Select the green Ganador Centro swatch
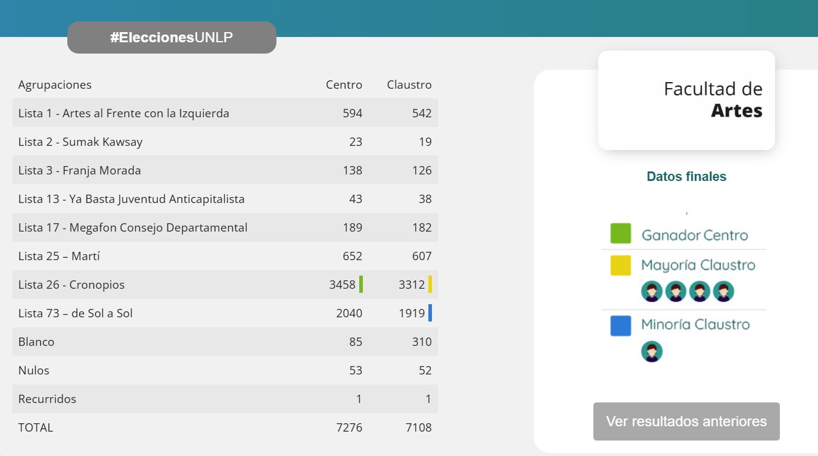818x456 pixels. click(x=620, y=233)
